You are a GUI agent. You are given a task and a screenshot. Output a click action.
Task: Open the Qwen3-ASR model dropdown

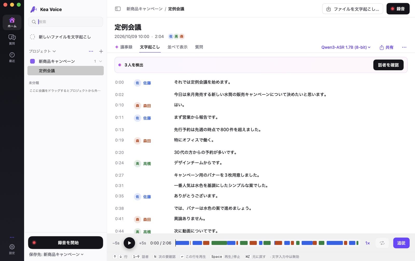click(x=346, y=47)
